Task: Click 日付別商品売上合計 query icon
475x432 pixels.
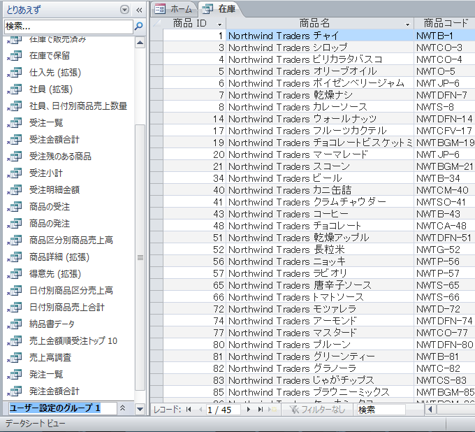Action: (x=15, y=308)
